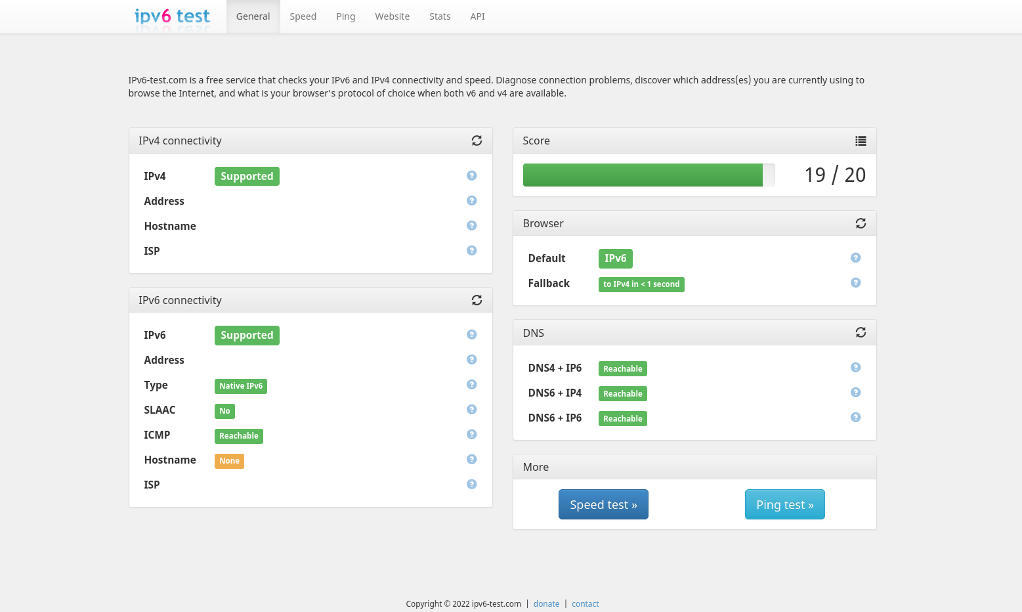The image size is (1022, 612).
Task: Click the Browser panel refresh icon
Action: (x=861, y=223)
